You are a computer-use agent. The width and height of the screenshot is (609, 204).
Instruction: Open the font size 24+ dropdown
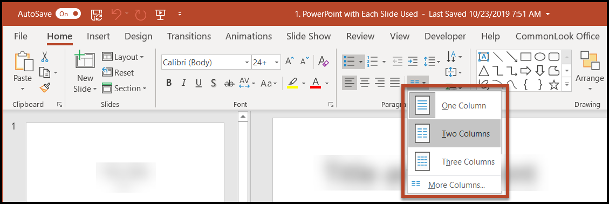(x=277, y=62)
